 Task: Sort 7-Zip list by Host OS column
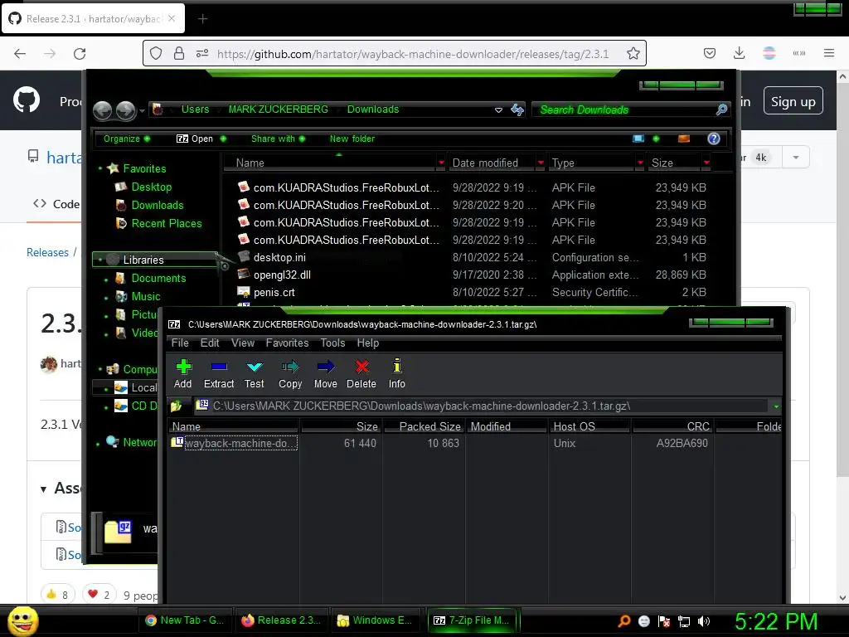(x=589, y=426)
